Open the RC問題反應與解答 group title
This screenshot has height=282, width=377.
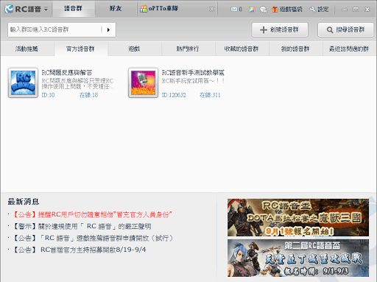(x=67, y=73)
